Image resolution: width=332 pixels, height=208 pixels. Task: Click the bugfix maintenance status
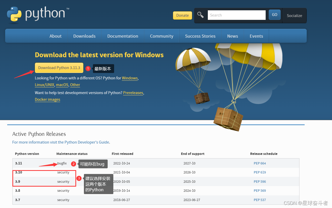coord(62,163)
